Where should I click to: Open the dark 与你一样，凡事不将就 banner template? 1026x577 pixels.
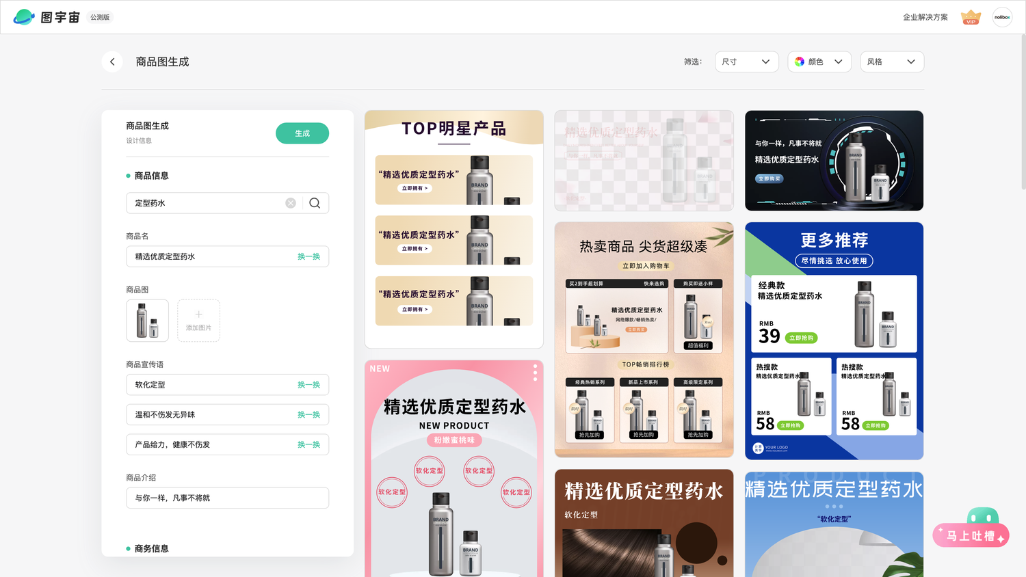coord(834,161)
